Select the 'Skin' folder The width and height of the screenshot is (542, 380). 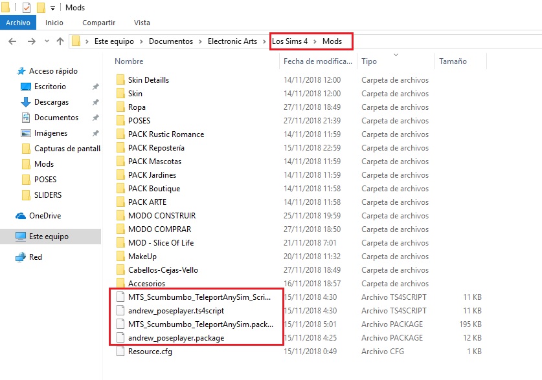click(135, 94)
